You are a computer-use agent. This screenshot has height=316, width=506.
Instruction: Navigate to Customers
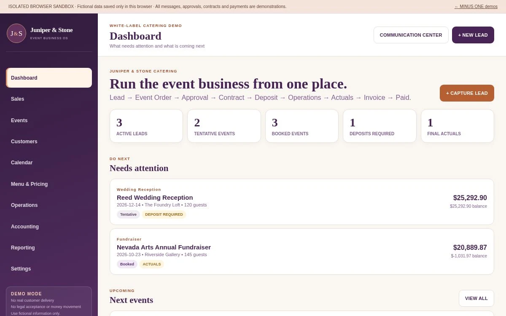pyautogui.click(x=49, y=142)
